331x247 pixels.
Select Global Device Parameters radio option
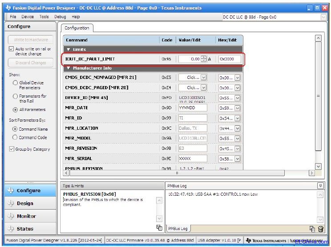pos(15,82)
